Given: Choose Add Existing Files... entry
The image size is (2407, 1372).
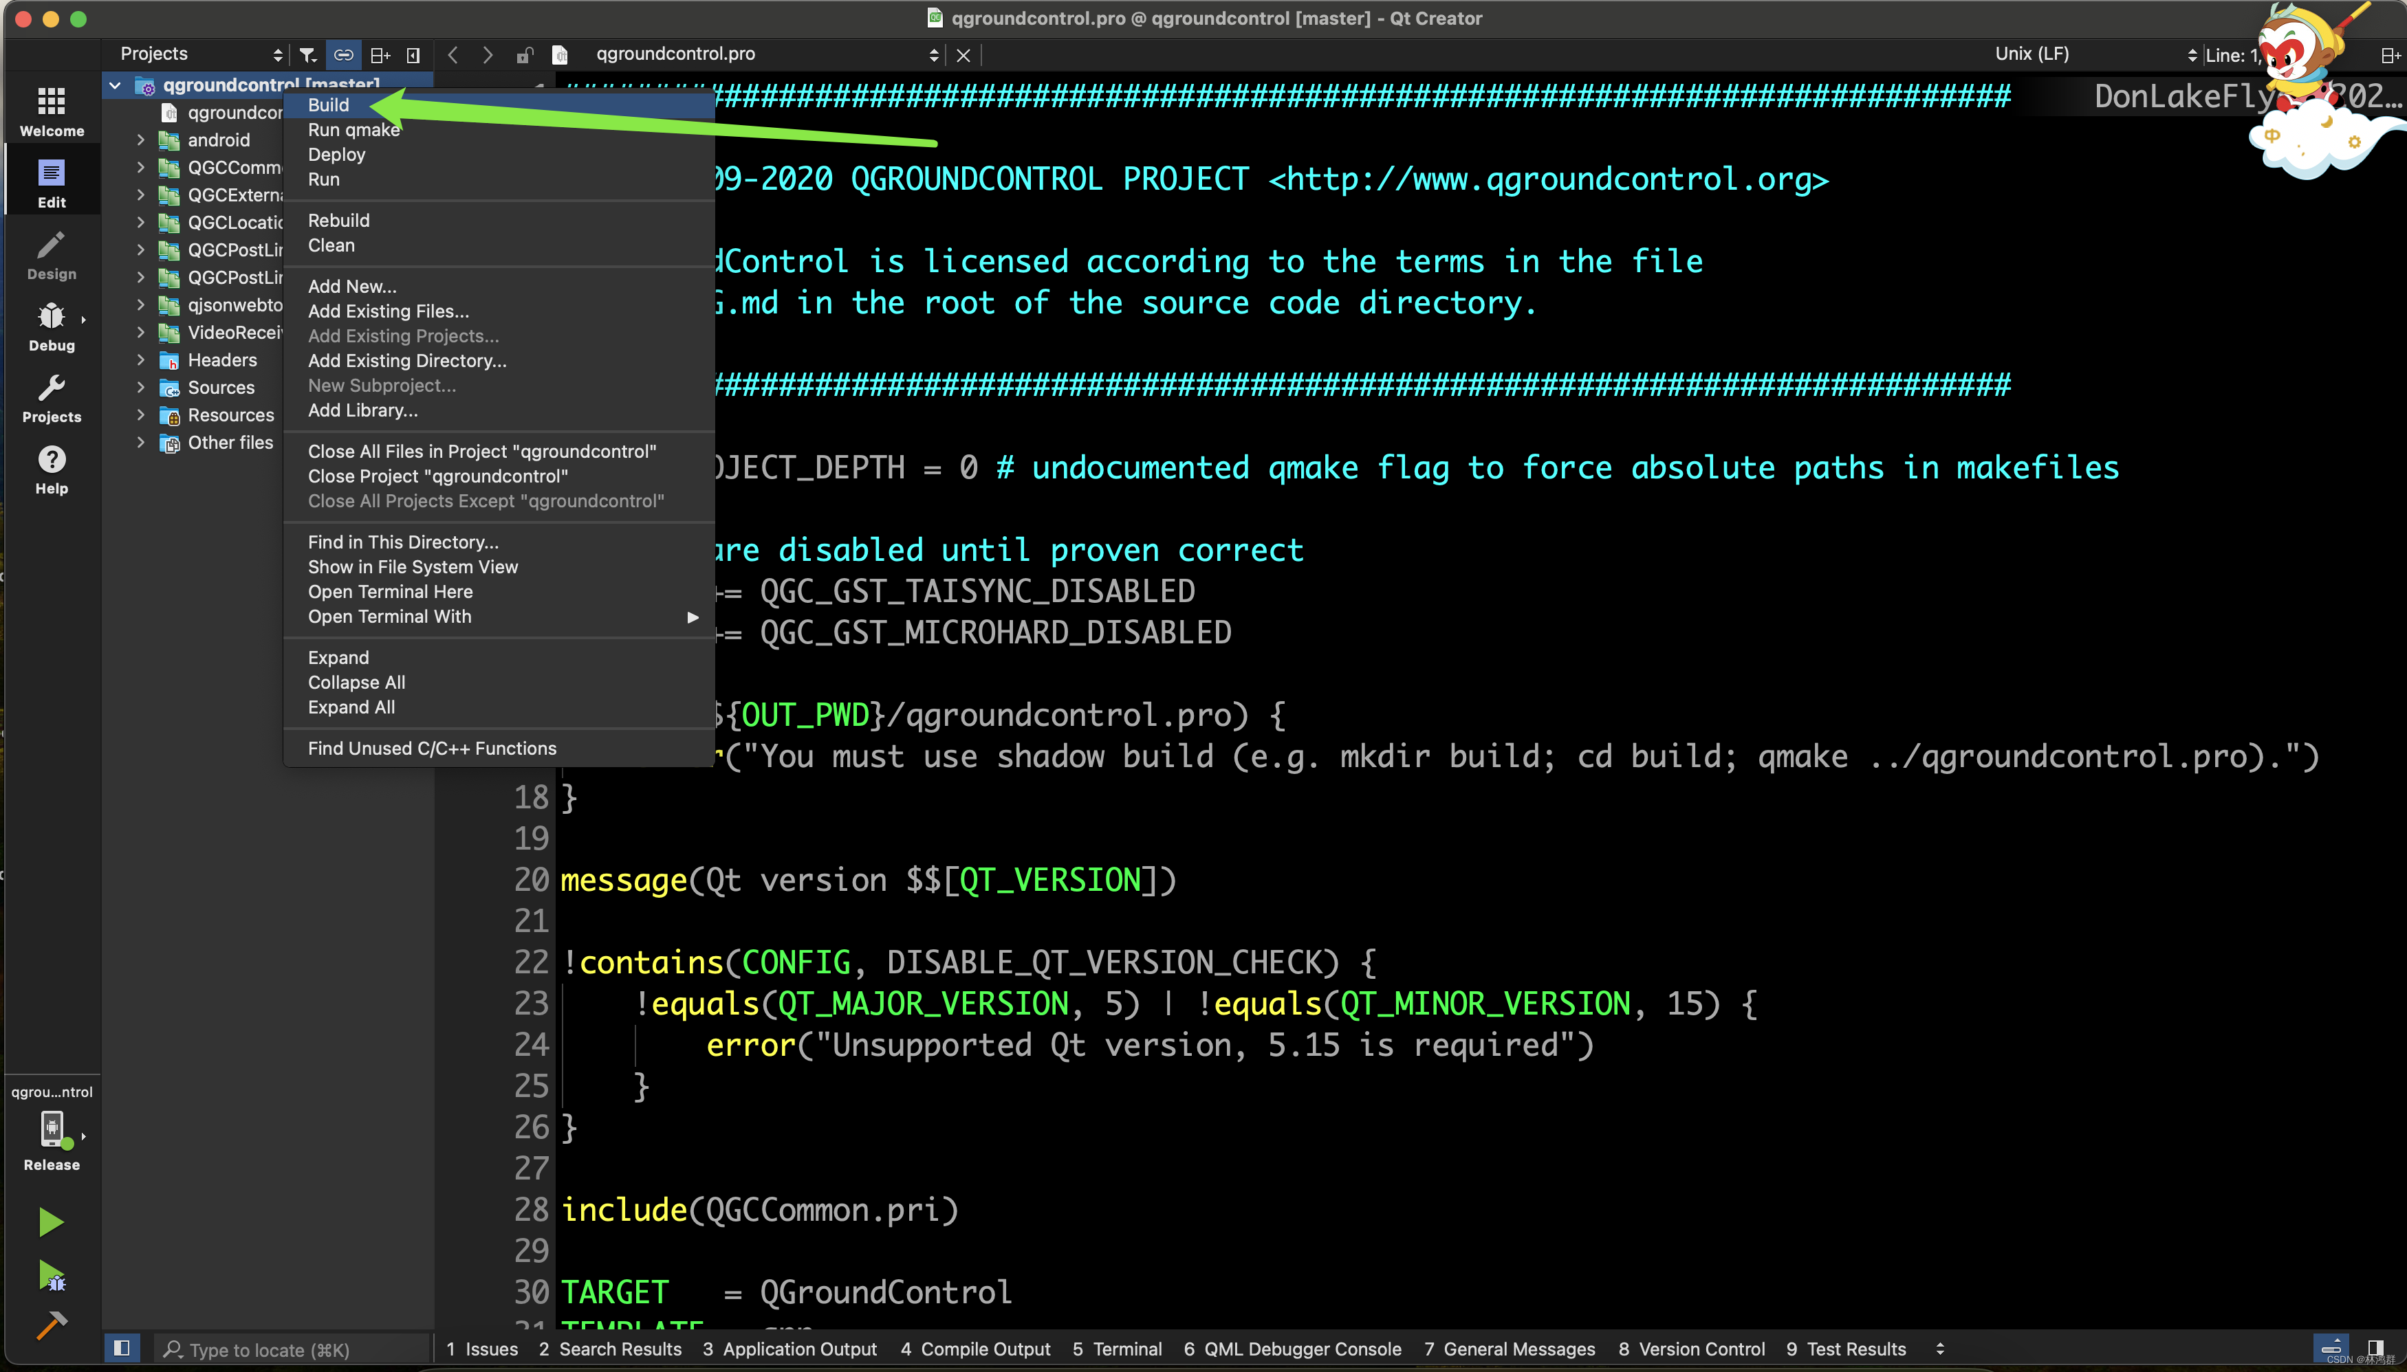Looking at the screenshot, I should (498, 311).
